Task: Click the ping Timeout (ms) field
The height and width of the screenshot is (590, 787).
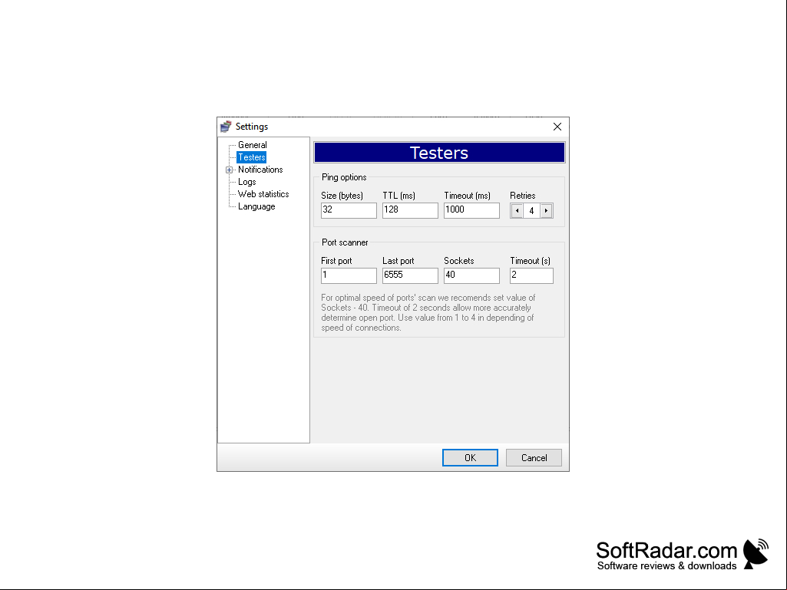Action: tap(471, 210)
